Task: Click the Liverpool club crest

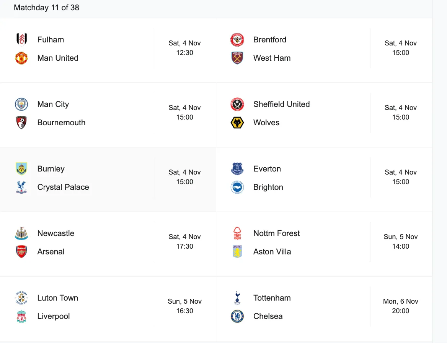Action: pos(21,316)
